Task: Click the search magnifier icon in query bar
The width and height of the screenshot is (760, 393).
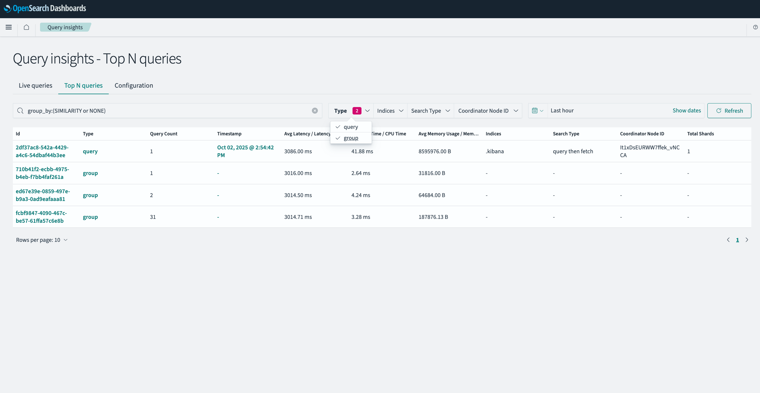Action: pos(20,110)
